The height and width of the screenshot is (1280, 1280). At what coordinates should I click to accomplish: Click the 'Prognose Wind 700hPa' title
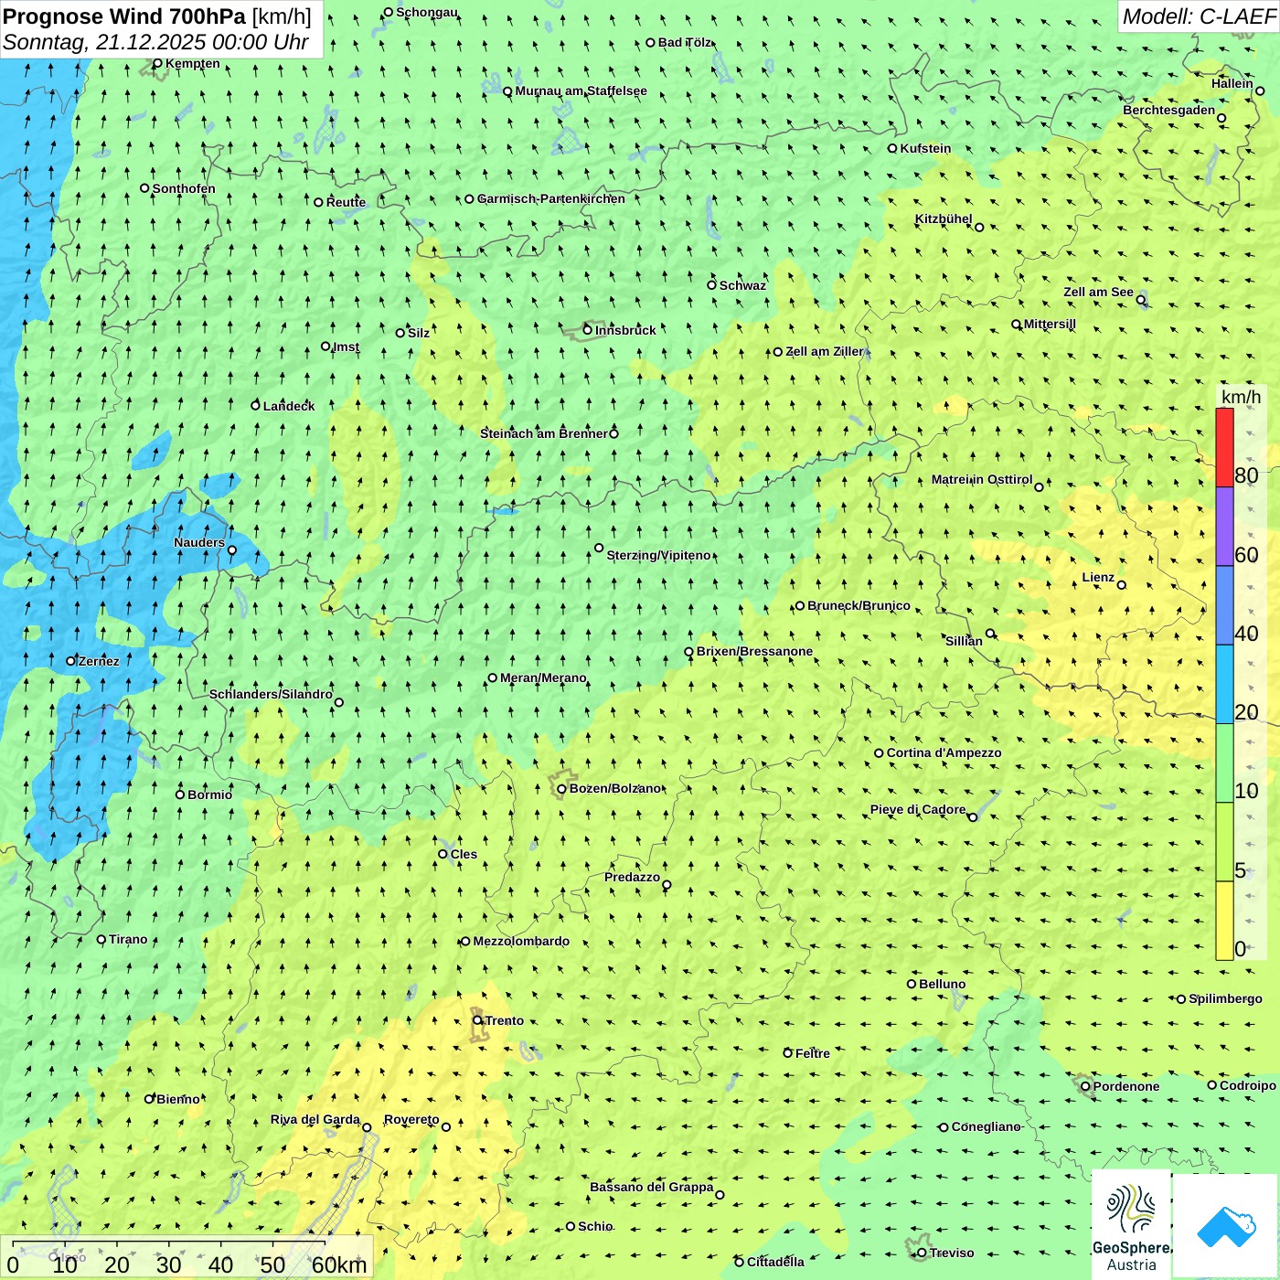click(x=124, y=16)
